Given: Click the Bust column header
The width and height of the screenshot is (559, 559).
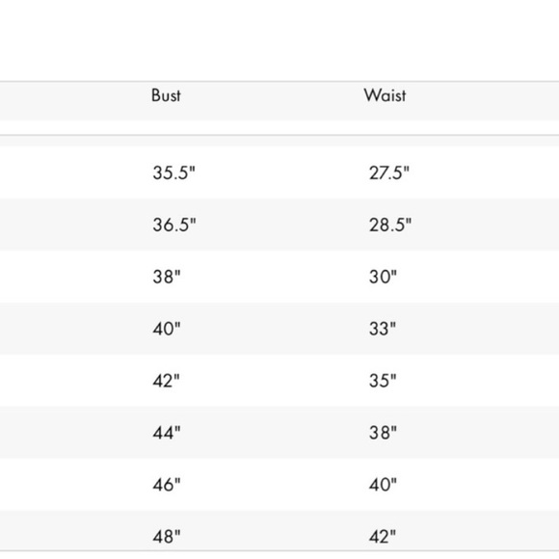Looking at the screenshot, I should (x=166, y=95).
